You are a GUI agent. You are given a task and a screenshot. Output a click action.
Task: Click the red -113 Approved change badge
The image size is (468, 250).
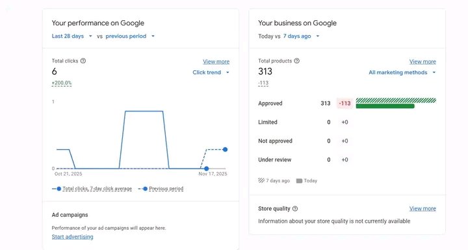tap(344, 104)
